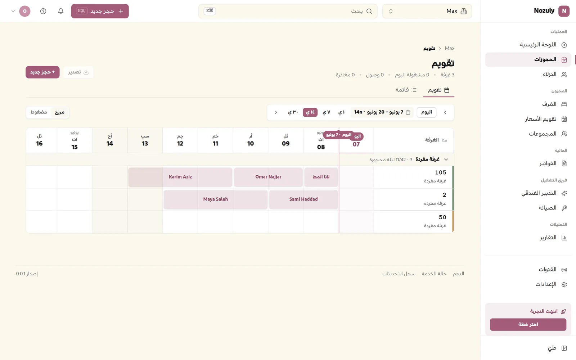Open help question mark icon

click(x=43, y=11)
